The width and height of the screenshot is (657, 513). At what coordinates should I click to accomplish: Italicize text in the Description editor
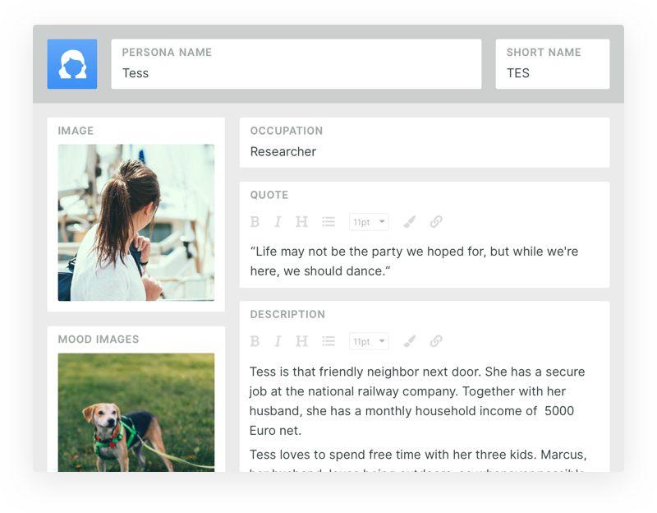pyautogui.click(x=278, y=340)
